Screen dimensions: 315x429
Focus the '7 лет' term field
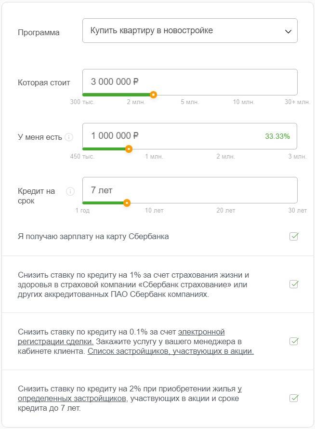tap(190, 190)
